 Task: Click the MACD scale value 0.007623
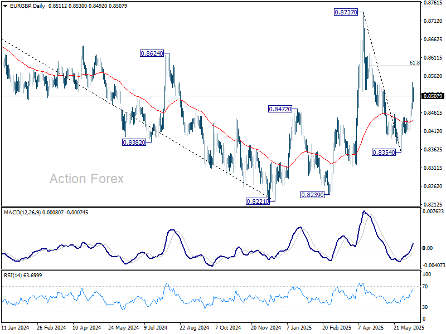click(x=433, y=212)
